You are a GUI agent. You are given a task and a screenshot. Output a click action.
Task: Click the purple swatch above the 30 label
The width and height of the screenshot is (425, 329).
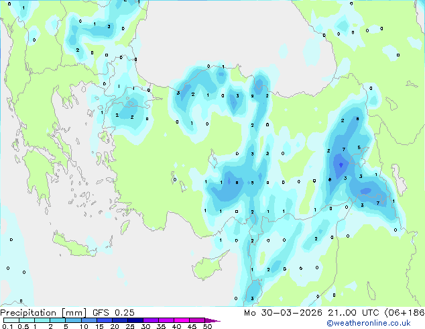(x=151, y=320)
